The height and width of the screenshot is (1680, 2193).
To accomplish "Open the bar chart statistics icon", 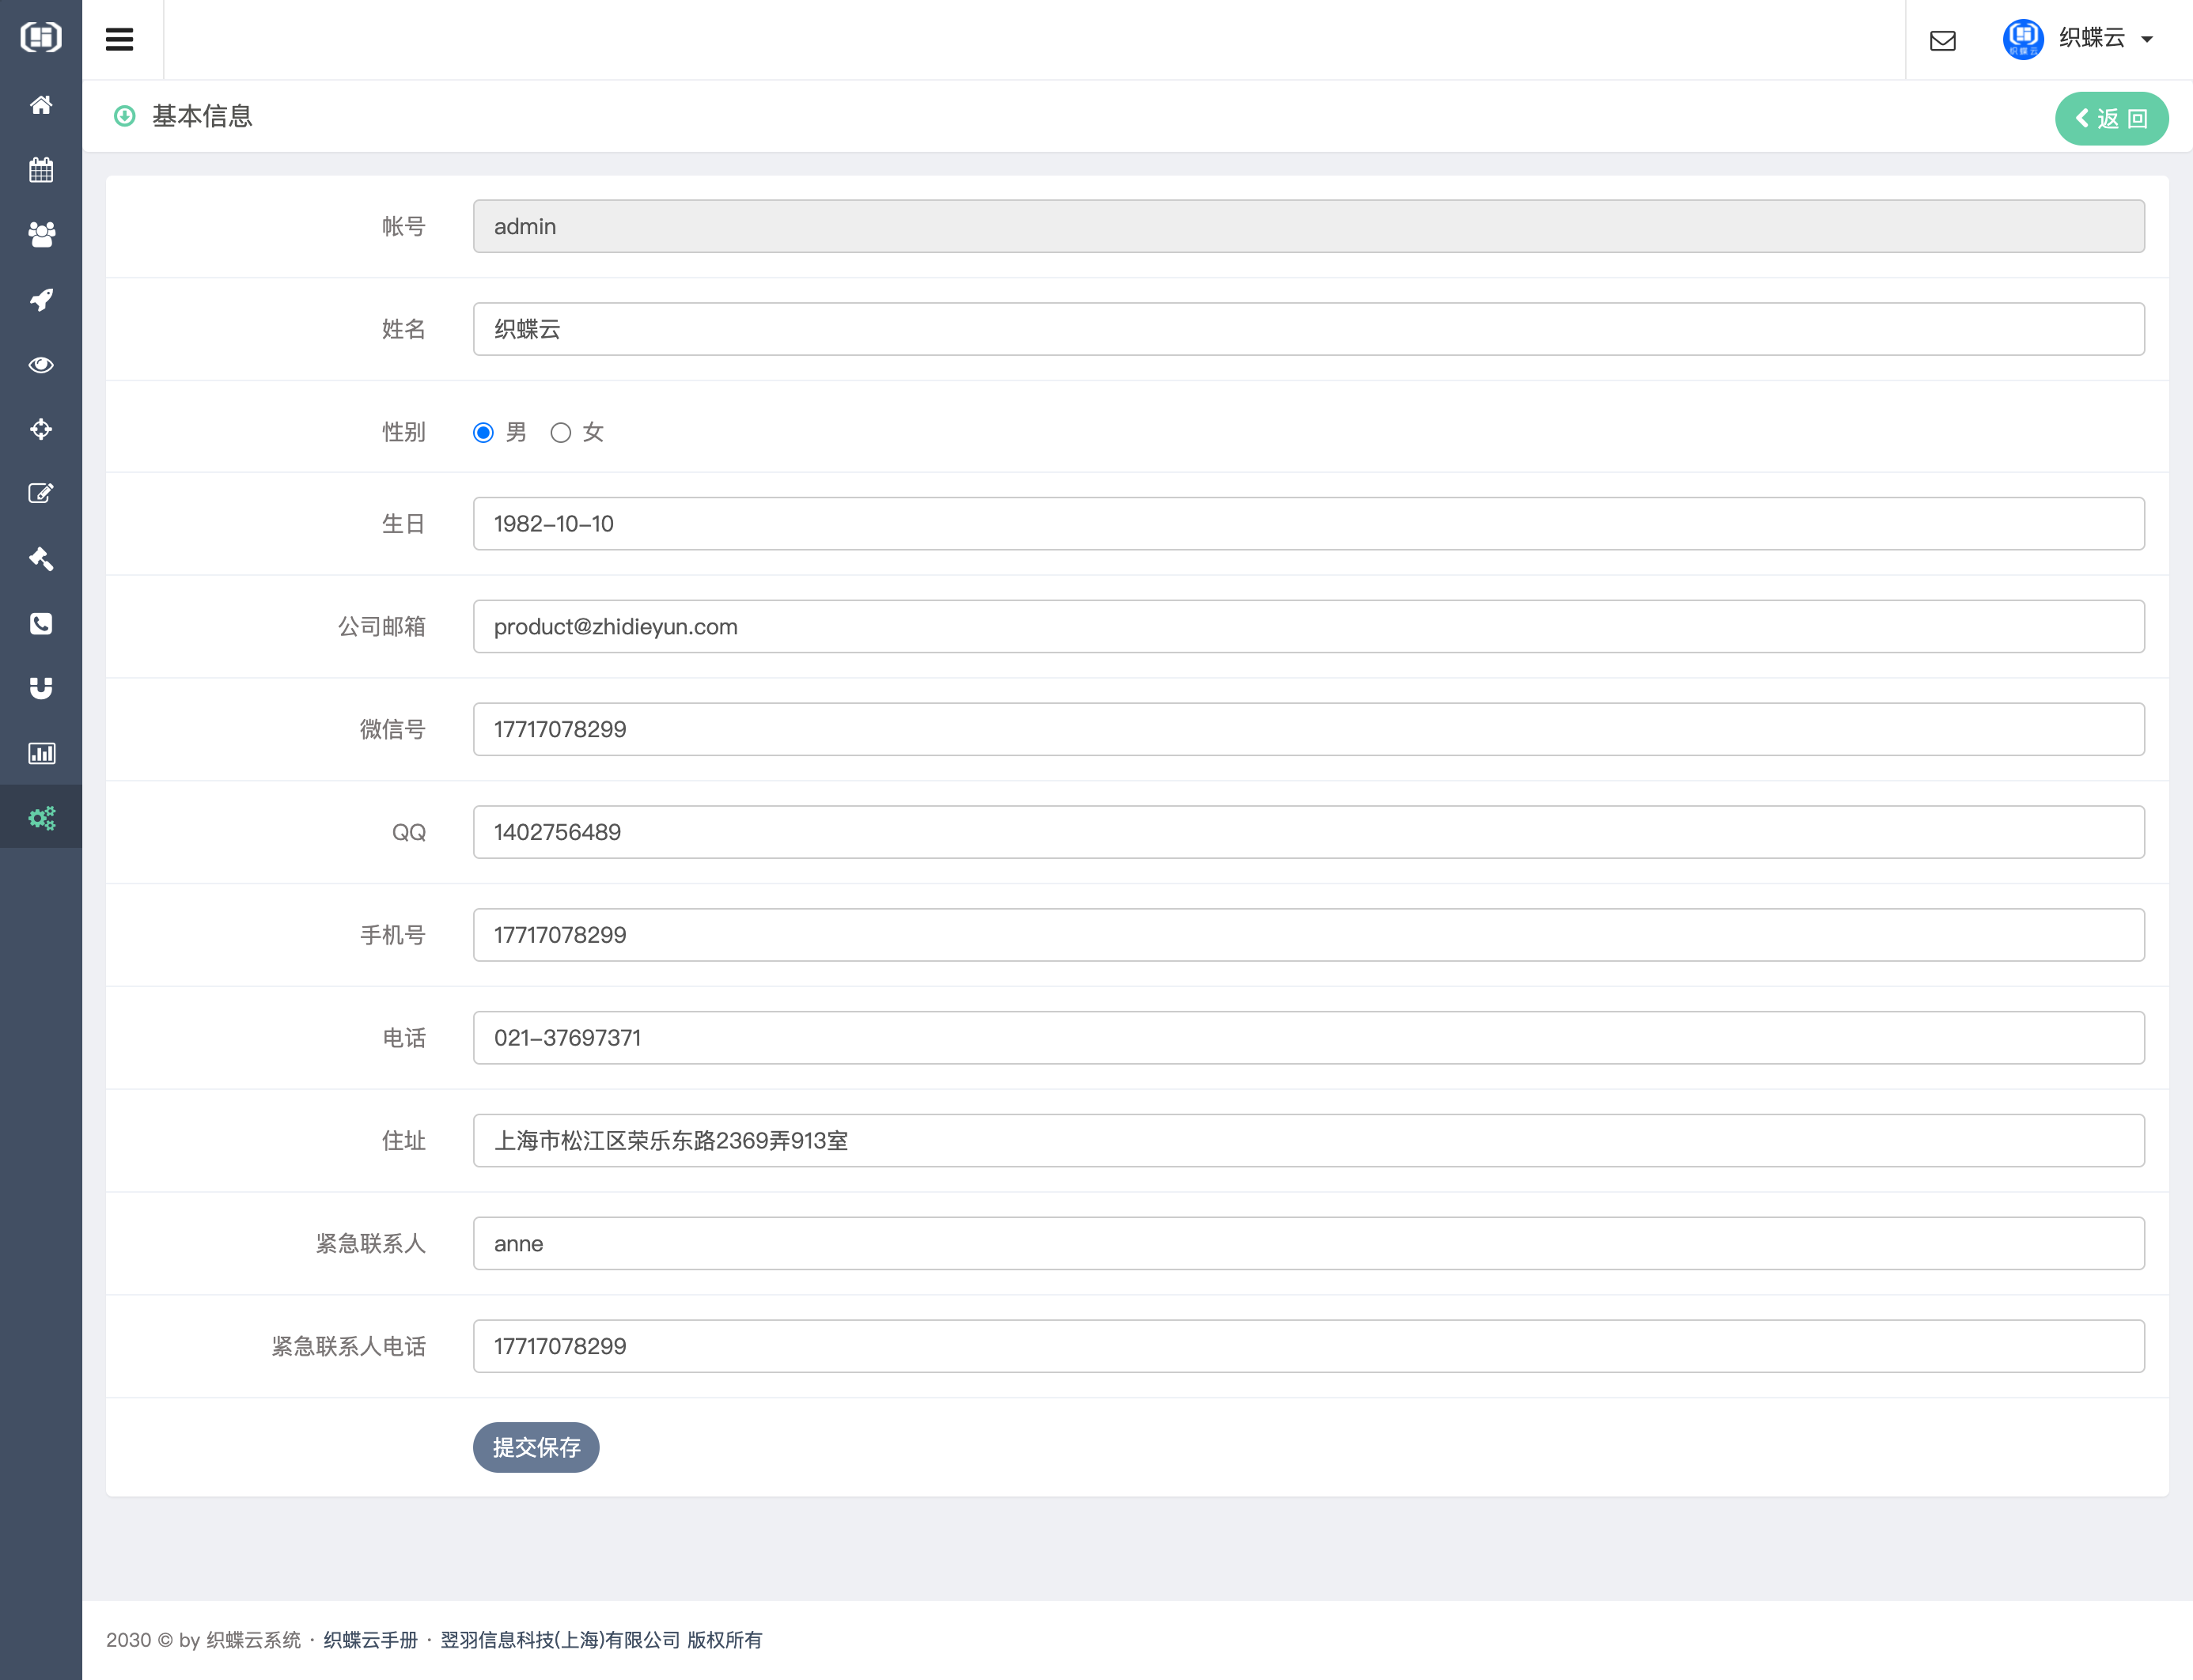I will tap(41, 752).
